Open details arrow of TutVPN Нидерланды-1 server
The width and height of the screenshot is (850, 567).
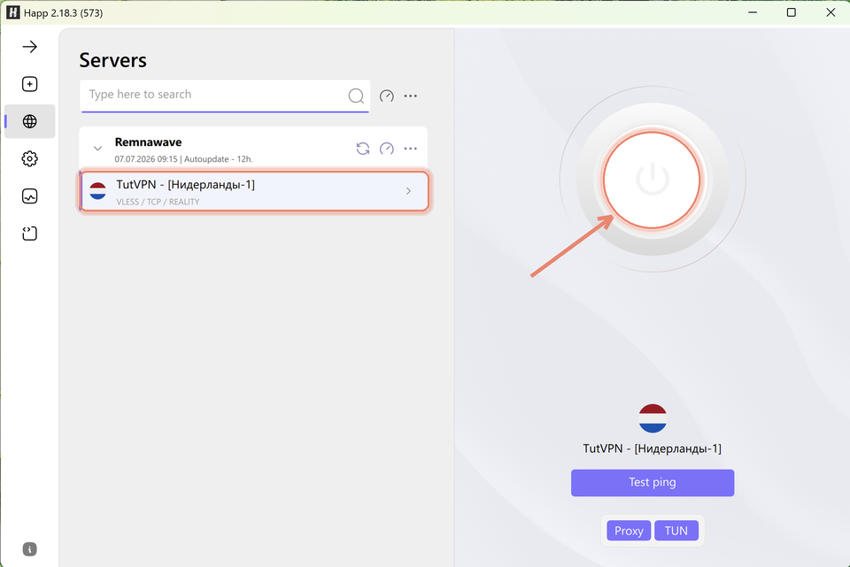click(409, 191)
